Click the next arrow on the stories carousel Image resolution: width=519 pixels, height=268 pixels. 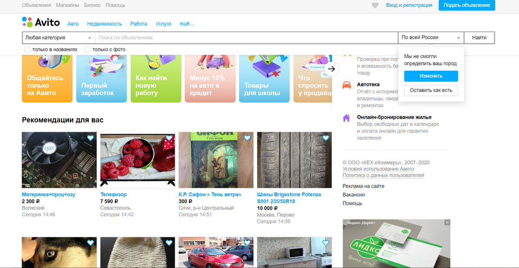coord(332,69)
